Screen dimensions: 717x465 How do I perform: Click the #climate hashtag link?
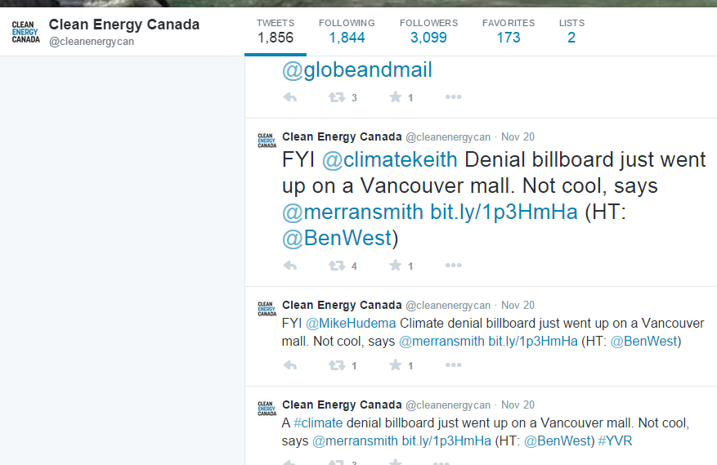click(318, 423)
